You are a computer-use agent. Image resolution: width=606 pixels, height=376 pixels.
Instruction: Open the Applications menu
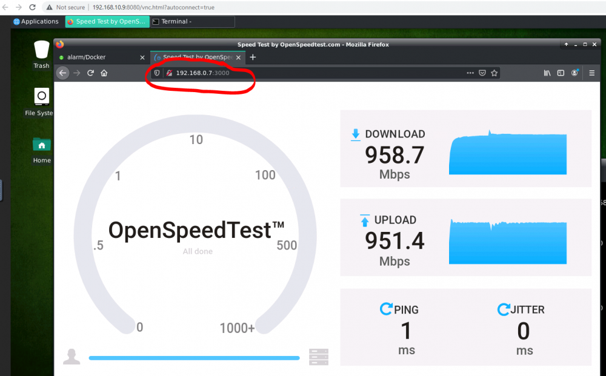pyautogui.click(x=36, y=22)
